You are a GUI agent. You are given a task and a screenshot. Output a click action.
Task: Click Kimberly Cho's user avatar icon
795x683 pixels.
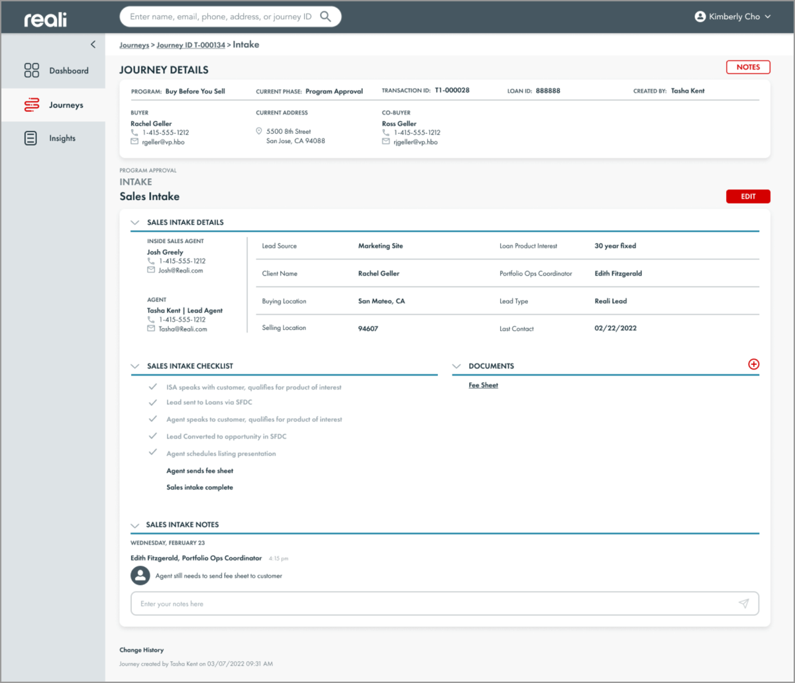point(700,17)
